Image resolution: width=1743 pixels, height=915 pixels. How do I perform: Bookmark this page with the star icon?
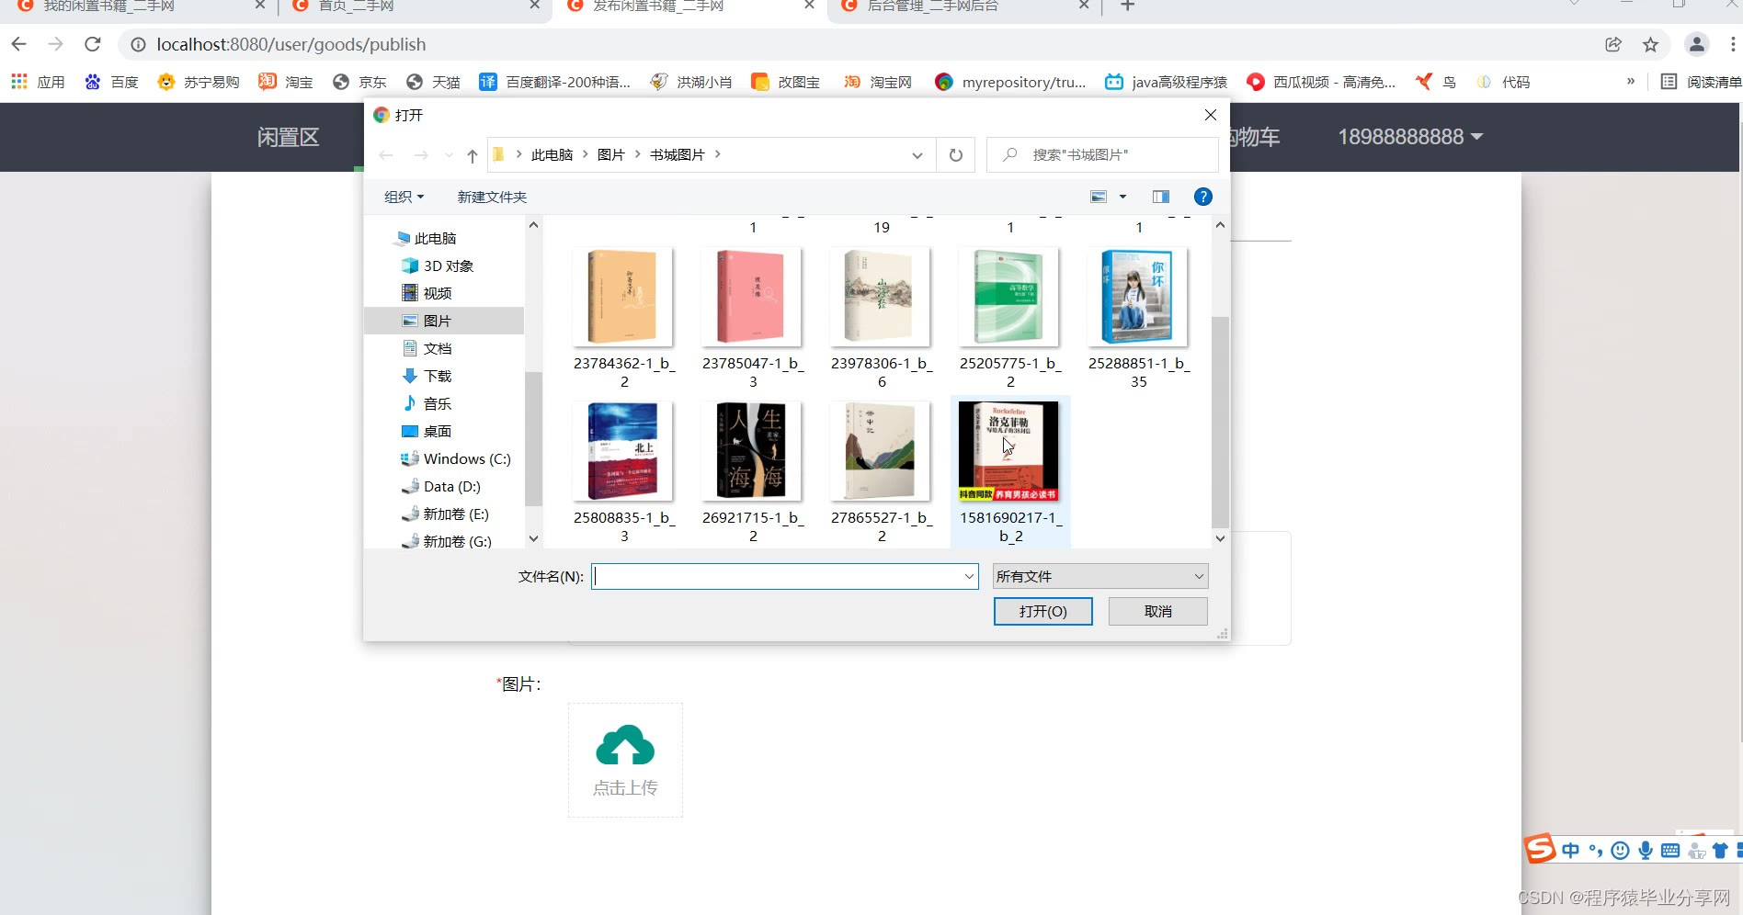(x=1650, y=44)
